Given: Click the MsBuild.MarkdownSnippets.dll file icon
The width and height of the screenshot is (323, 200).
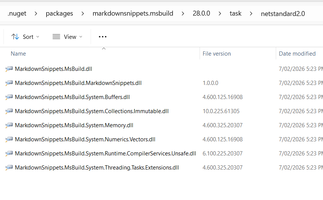Looking at the screenshot, I should tap(9, 83).
